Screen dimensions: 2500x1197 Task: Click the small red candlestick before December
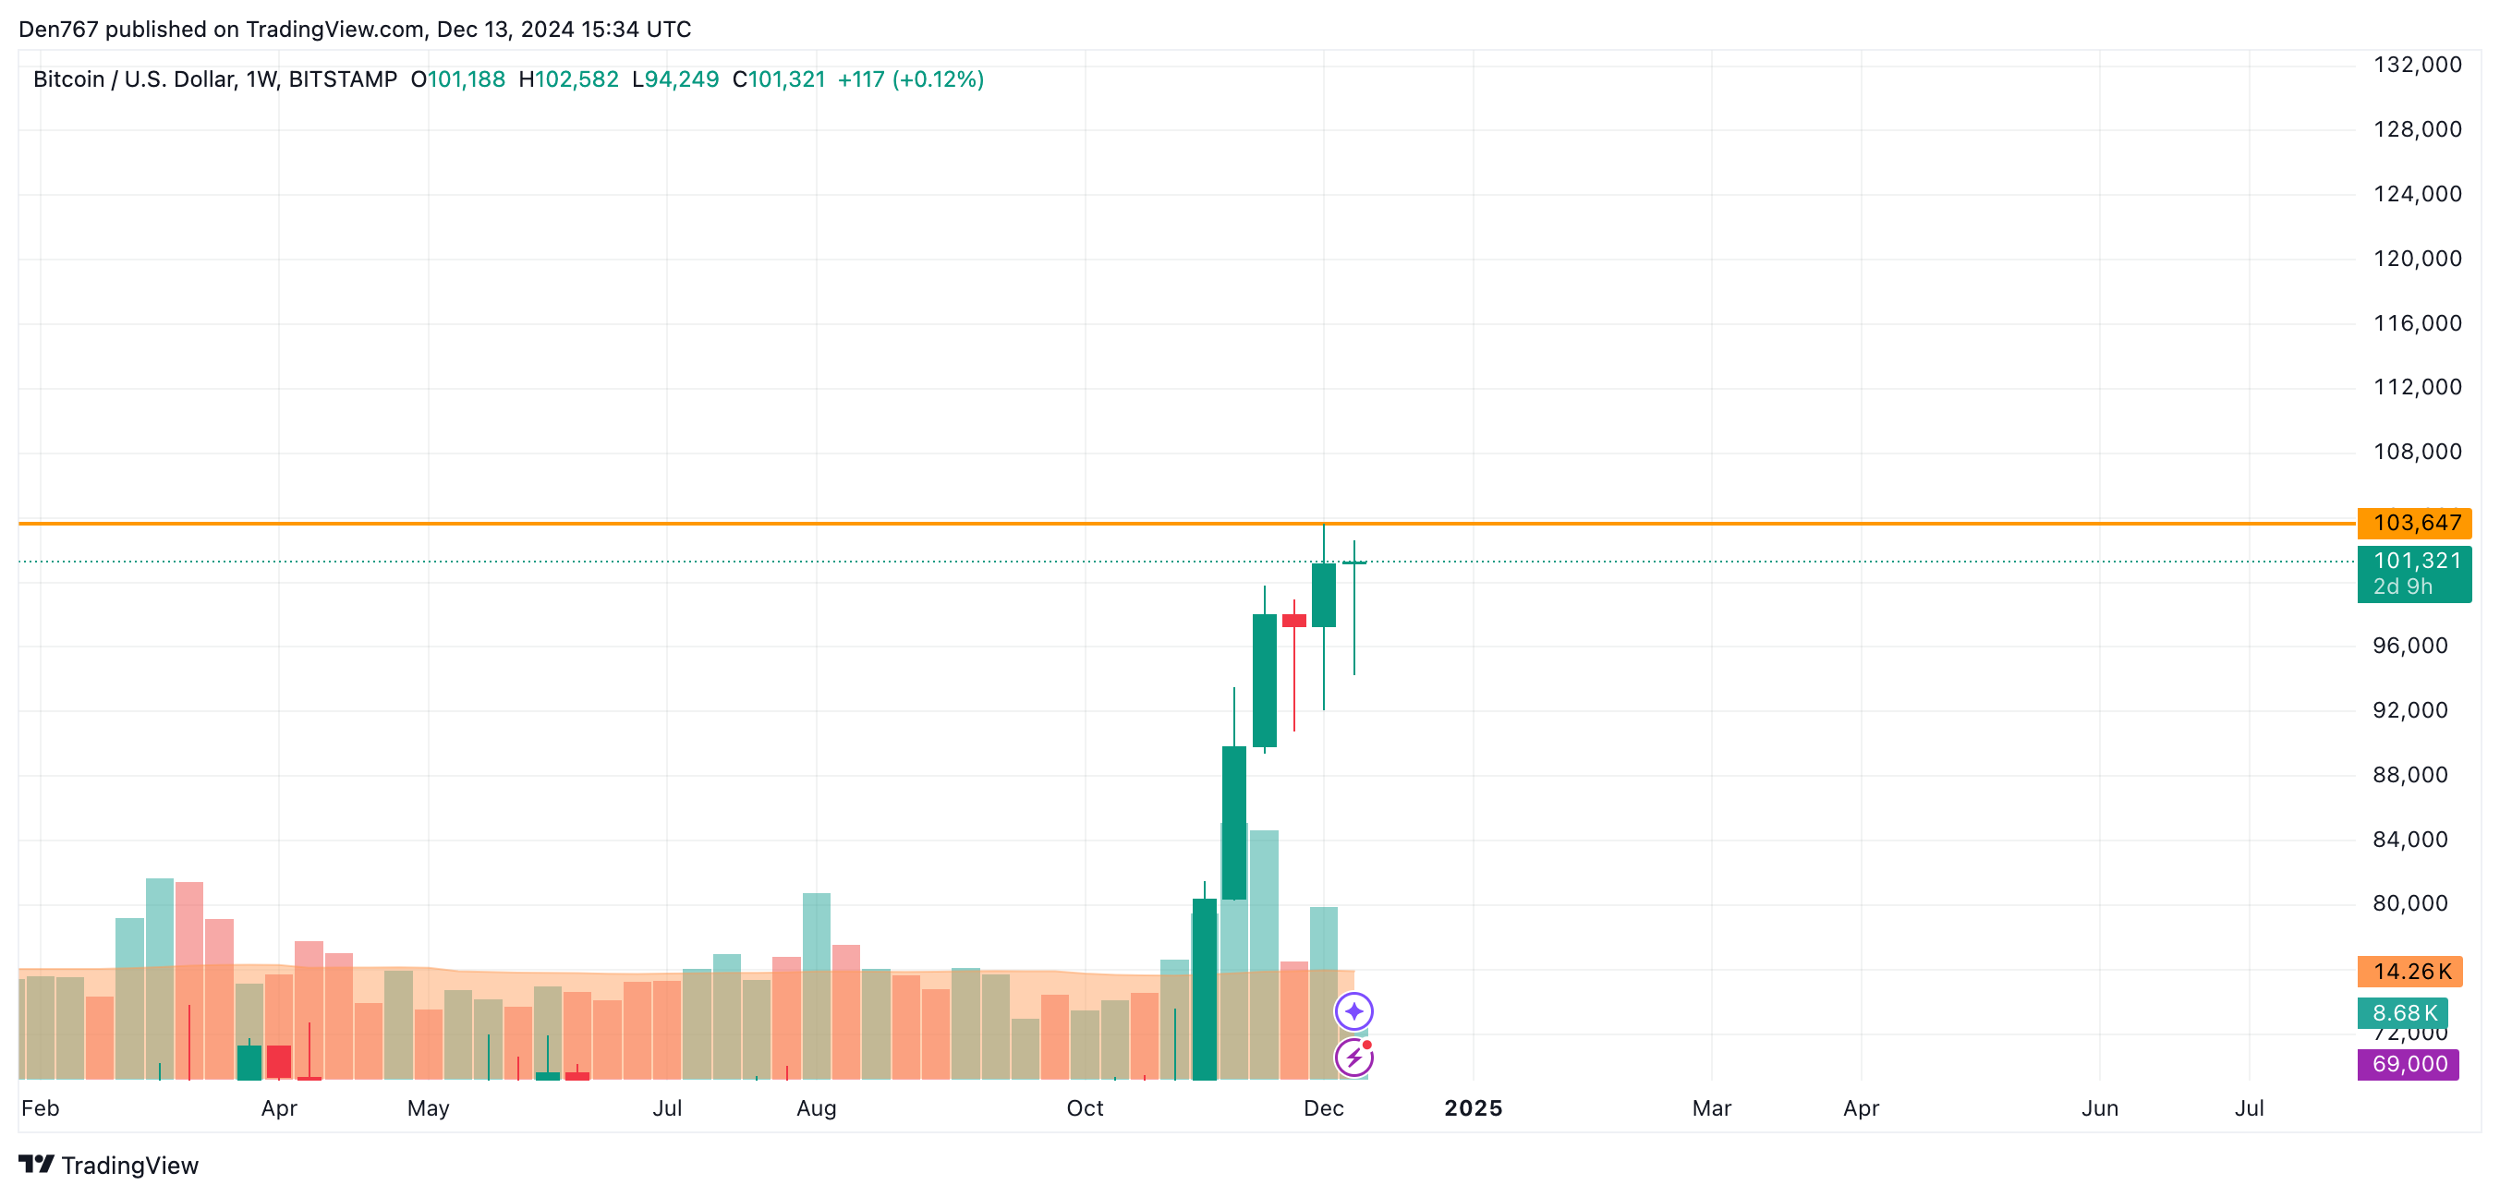tap(1293, 621)
